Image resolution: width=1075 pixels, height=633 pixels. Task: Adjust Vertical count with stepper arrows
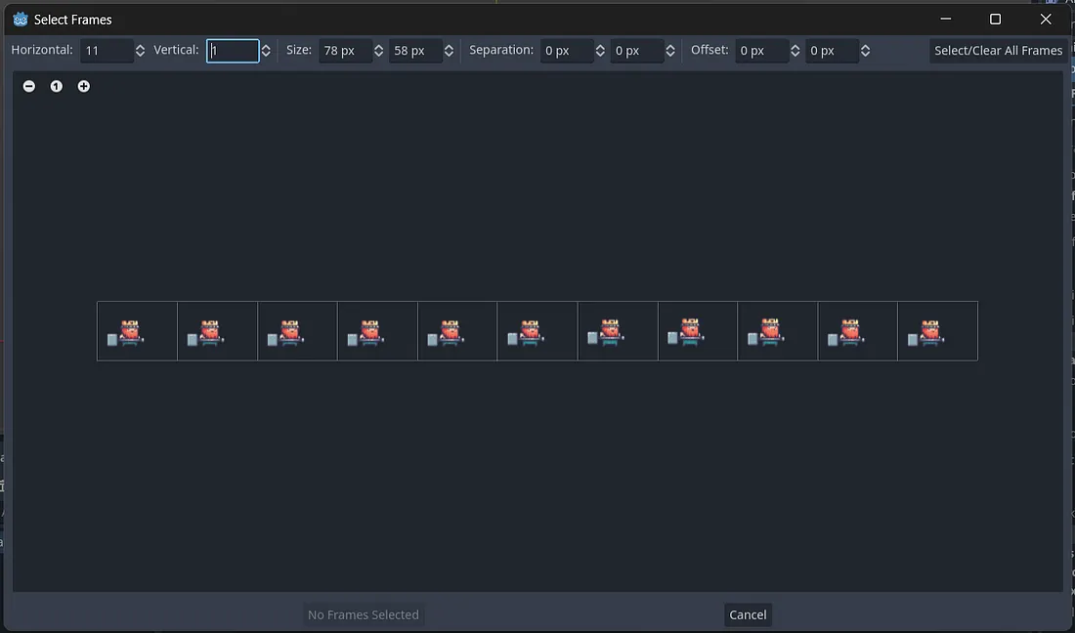[x=266, y=51]
